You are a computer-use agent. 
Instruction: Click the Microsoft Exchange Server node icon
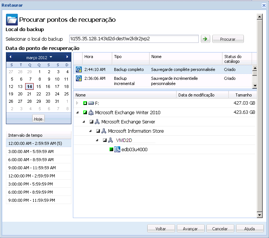tap(97, 122)
